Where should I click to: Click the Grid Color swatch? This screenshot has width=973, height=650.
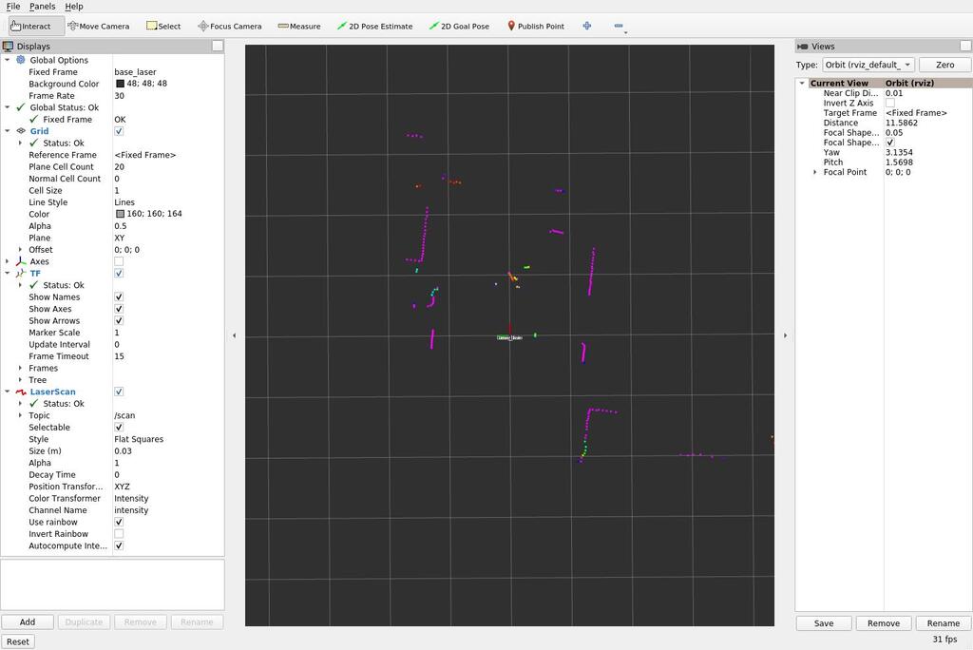coord(120,214)
